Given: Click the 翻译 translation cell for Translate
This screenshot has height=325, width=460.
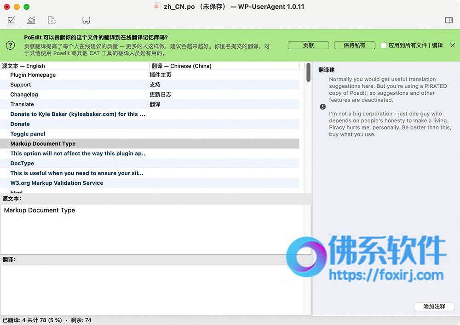Looking at the screenshot, I should (x=155, y=104).
